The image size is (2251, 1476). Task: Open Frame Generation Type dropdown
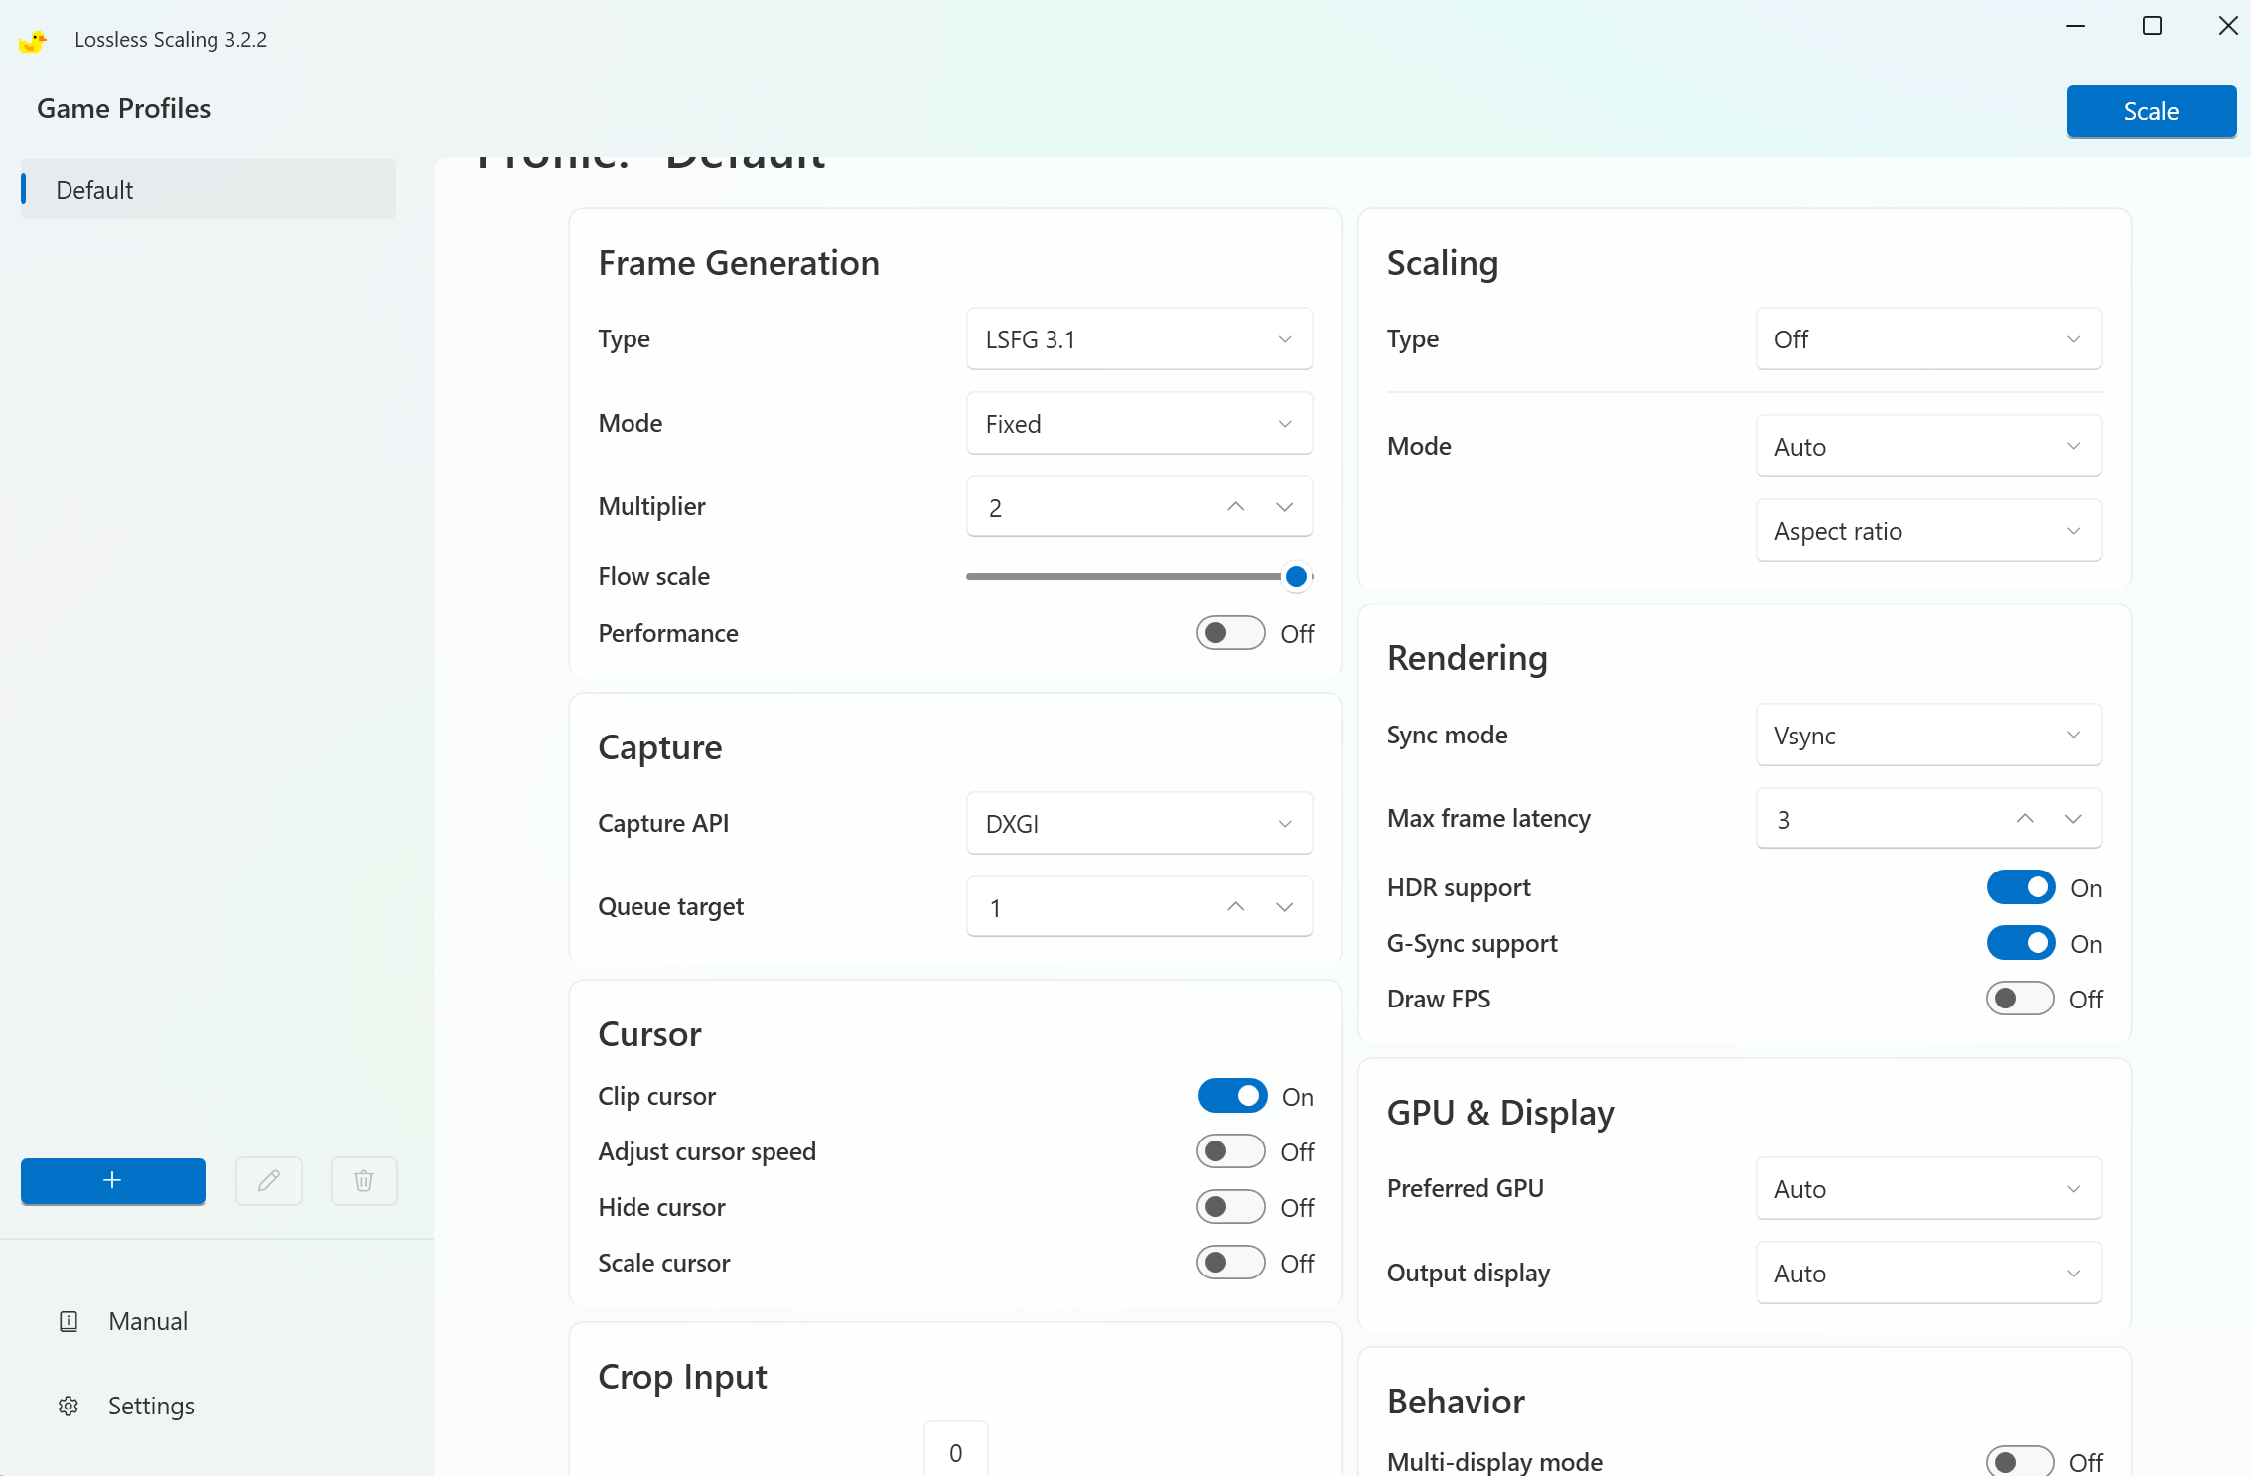[x=1139, y=339]
